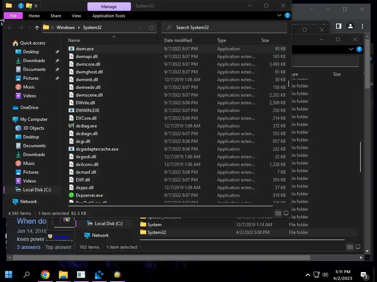Select the DWrite.dll file
This screenshot has width=377, height=282.
(x=85, y=103)
